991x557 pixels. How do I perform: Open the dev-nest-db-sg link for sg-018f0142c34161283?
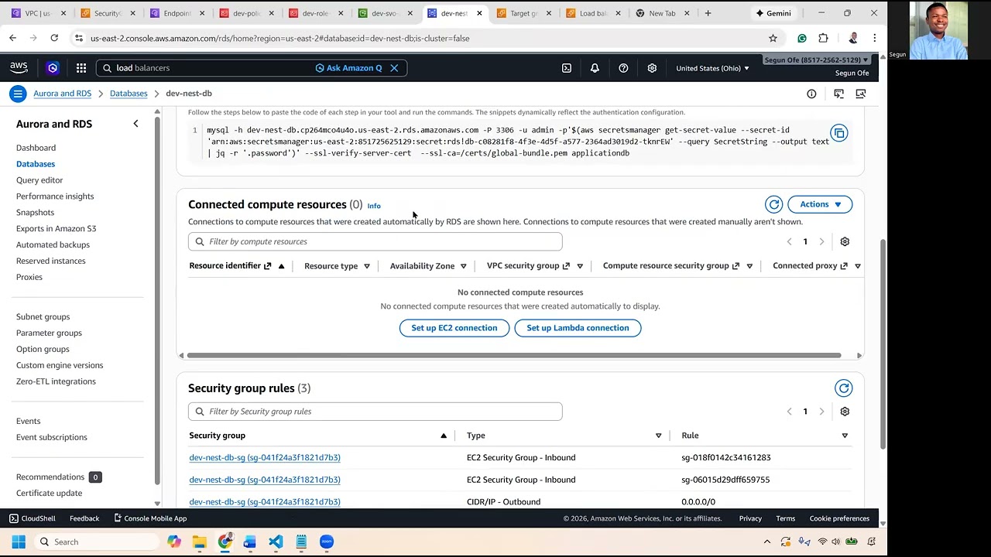(x=265, y=458)
